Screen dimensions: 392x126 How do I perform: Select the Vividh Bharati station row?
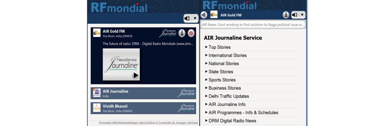143,108
